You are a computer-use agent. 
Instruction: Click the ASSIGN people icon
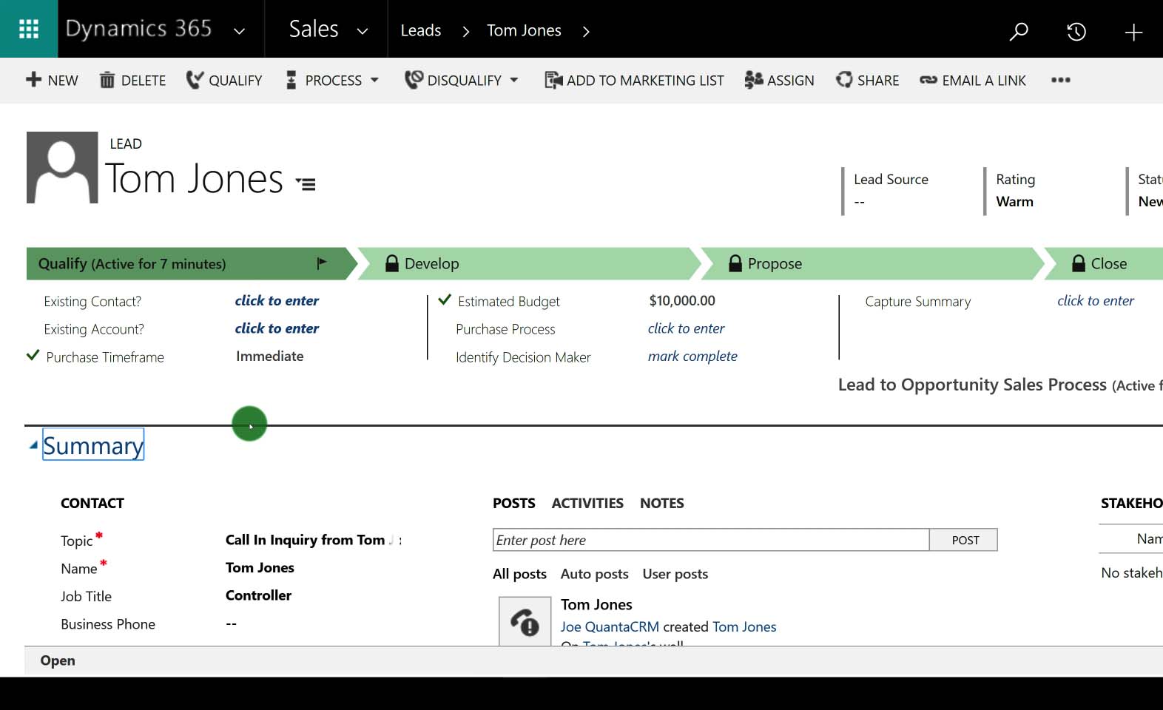[754, 80]
